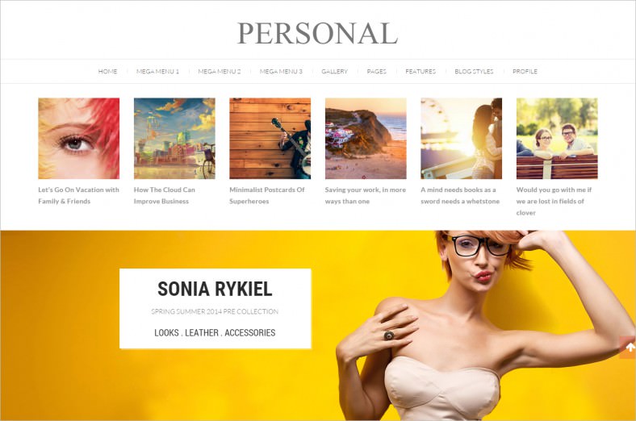Expand the Mega Menu 2 navigation item

(219, 71)
